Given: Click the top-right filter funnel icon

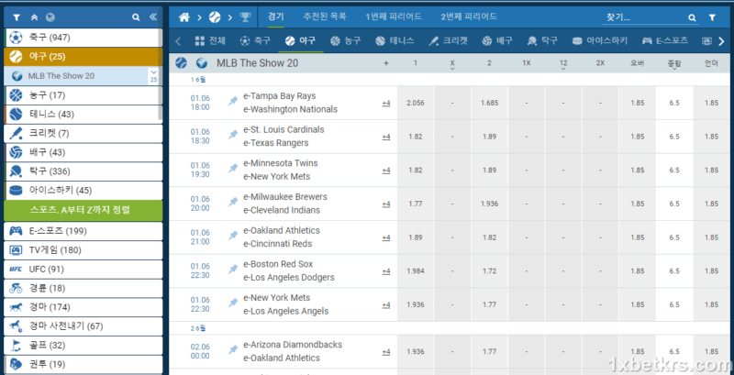Looking at the screenshot, I should click(x=712, y=17).
